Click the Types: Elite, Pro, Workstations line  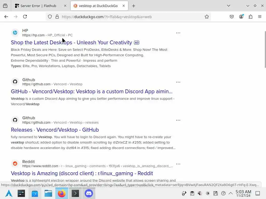(x=61, y=66)
